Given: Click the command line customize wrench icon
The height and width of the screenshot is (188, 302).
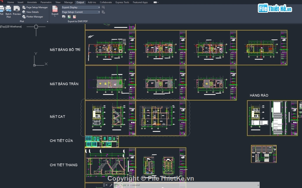Looking at the screenshot, I should pyautogui.click(x=111, y=185).
